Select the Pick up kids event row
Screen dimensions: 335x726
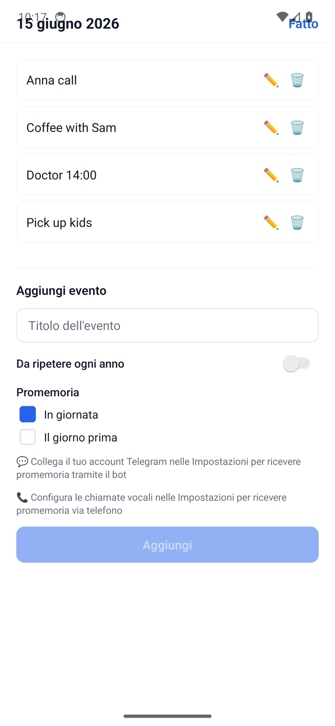point(167,222)
